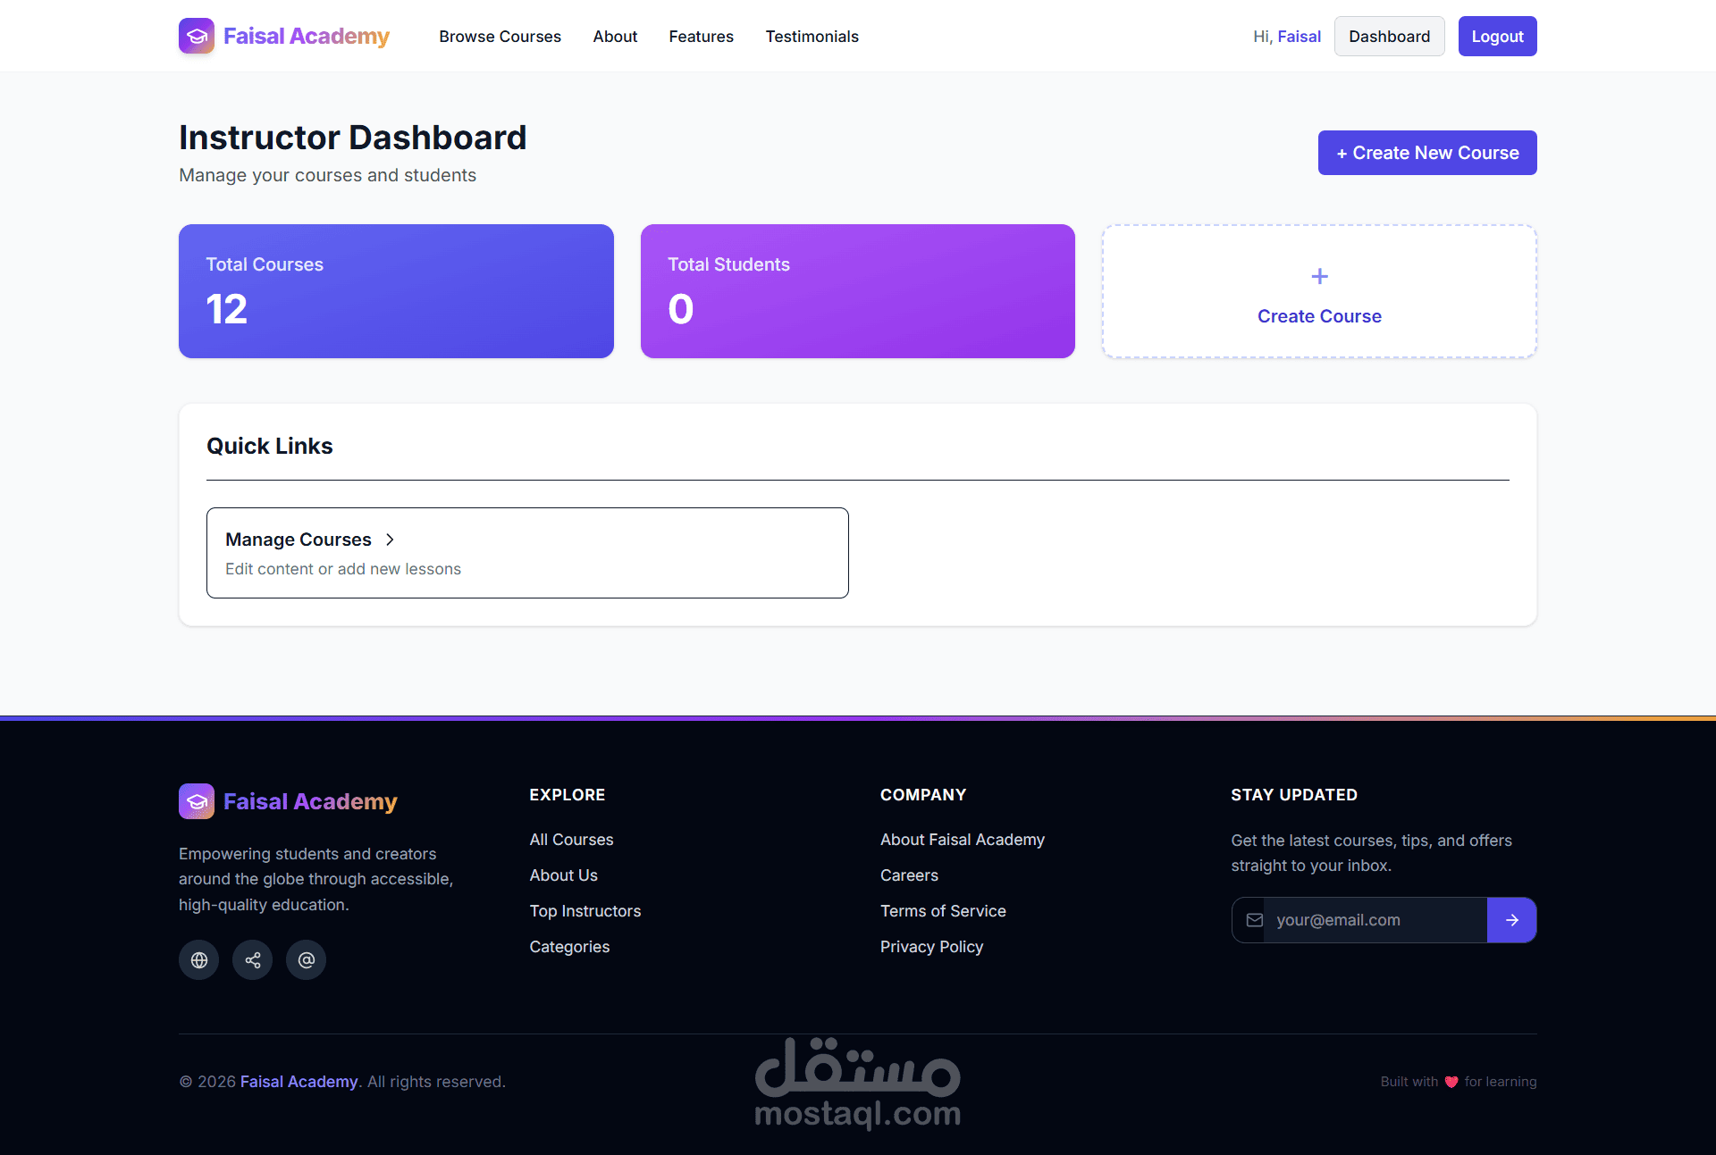The height and width of the screenshot is (1155, 1716).
Task: Open Browse Courses in navigation
Action: (x=500, y=37)
